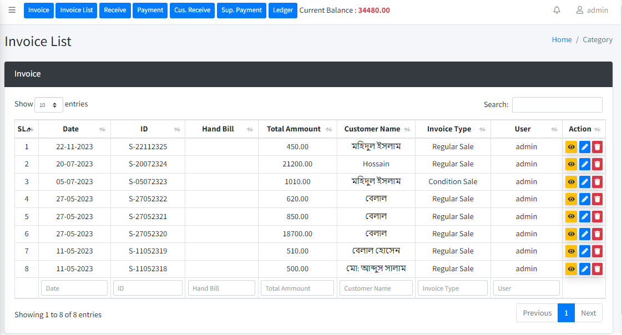622x335 pixels.
Task: Delete invoice S-27052321 with the trash icon
Action: coord(597,216)
